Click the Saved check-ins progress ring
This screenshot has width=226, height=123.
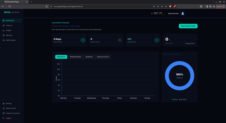point(120,40)
